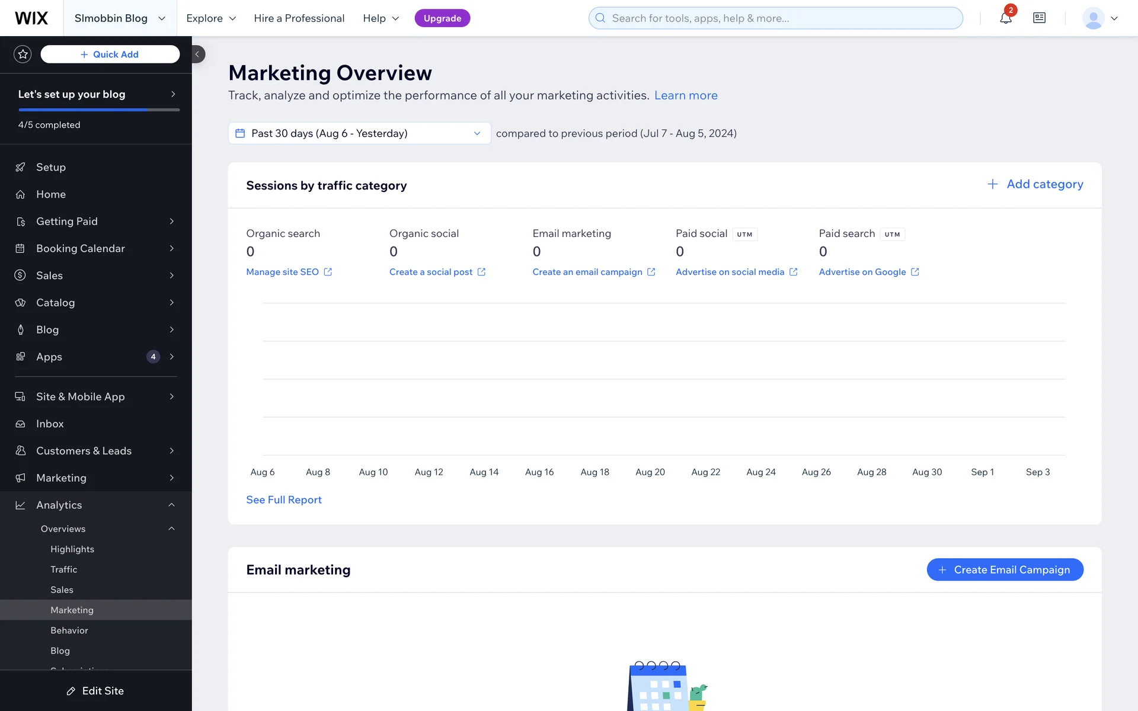Open the Explore top menu

coord(211,18)
